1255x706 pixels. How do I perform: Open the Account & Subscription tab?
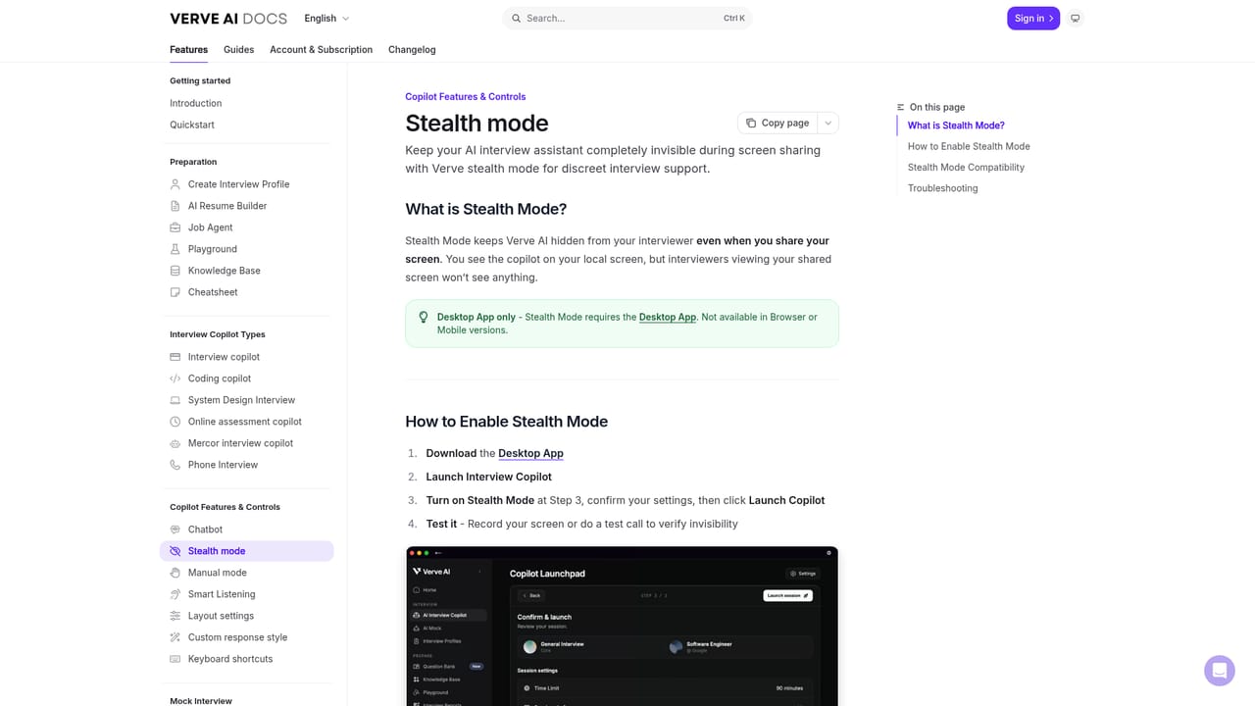tap(321, 50)
